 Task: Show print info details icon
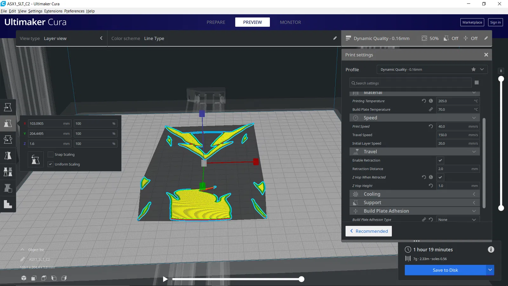tap(491, 249)
